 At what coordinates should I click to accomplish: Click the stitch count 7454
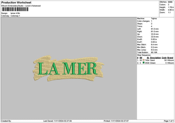pyautogui.click(x=147, y=60)
